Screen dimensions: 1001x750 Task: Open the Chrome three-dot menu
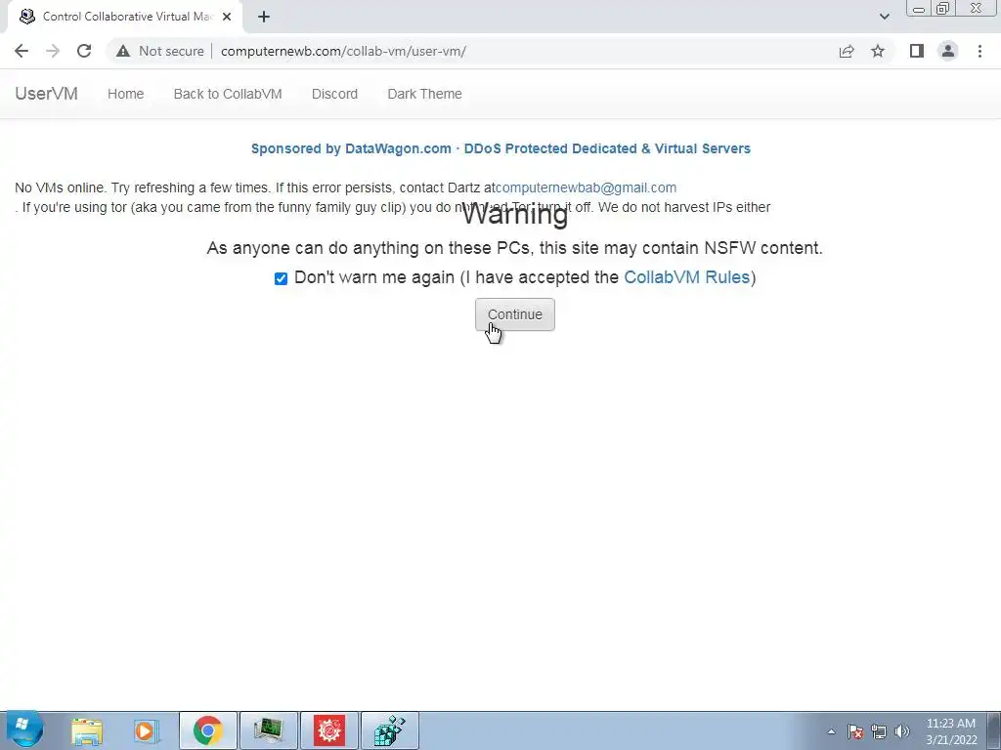(x=979, y=51)
